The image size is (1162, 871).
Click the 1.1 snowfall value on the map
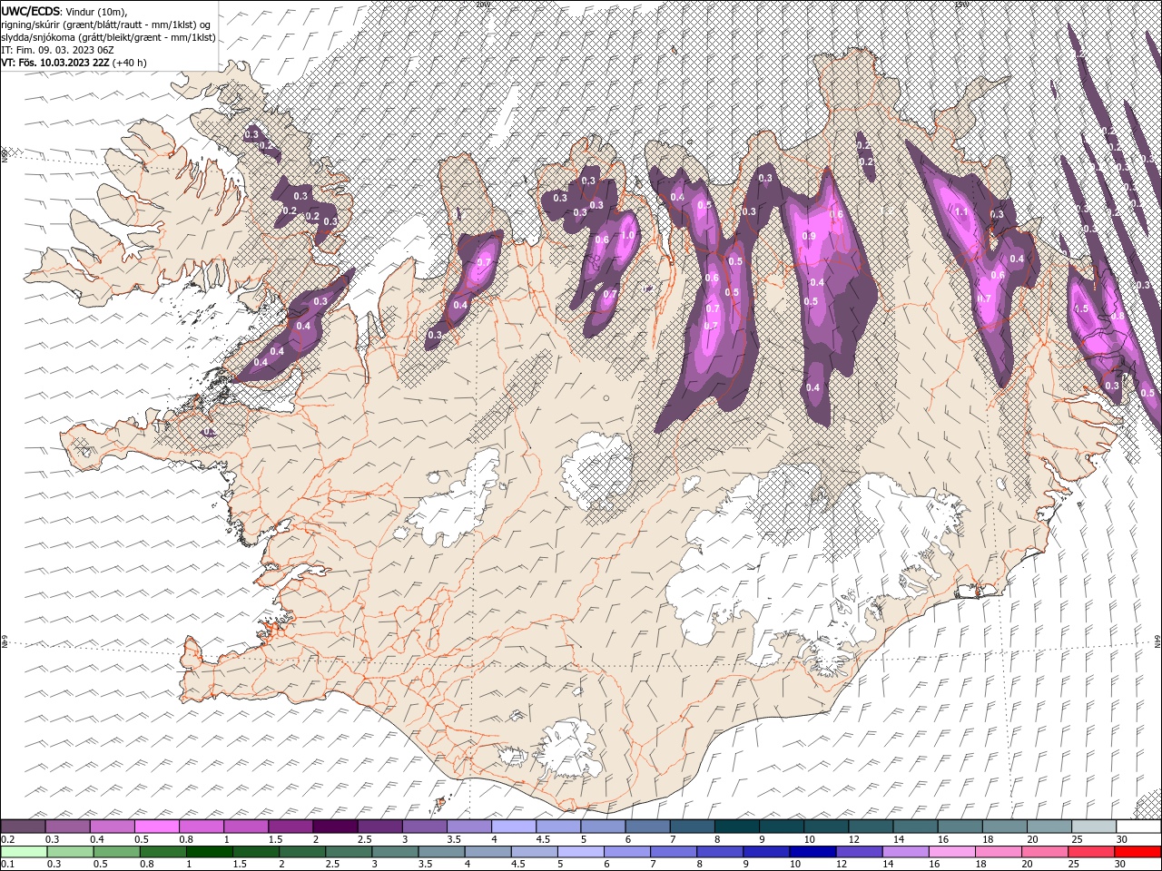coord(961,210)
